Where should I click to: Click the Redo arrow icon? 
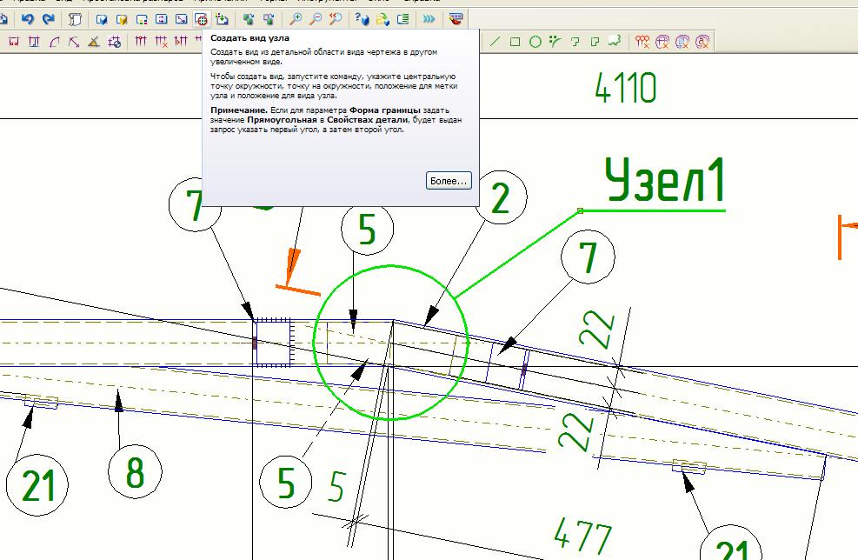click(x=48, y=18)
